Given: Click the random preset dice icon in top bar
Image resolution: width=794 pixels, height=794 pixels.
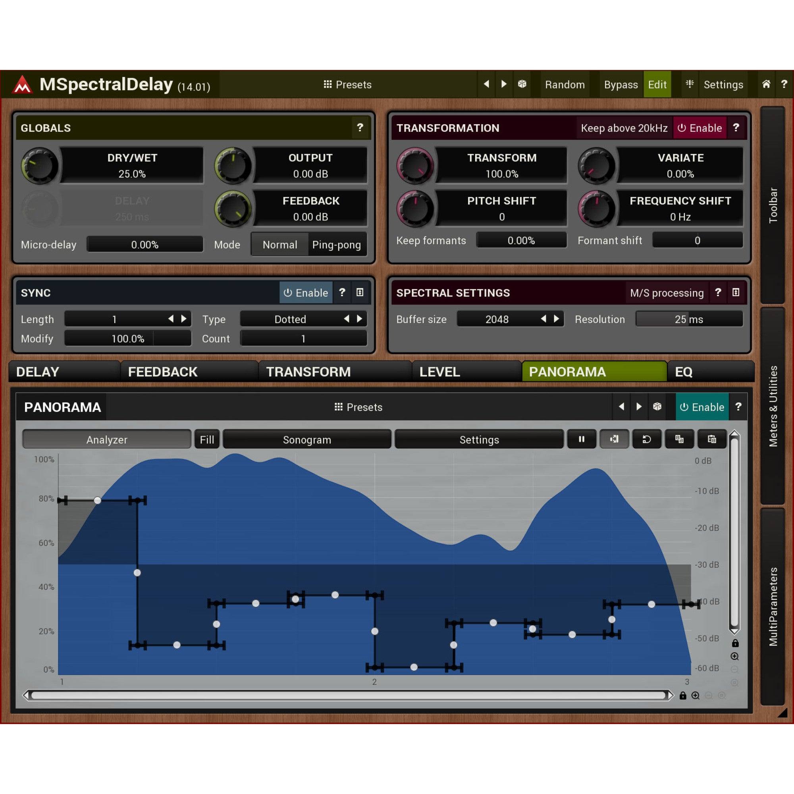Looking at the screenshot, I should tap(522, 84).
